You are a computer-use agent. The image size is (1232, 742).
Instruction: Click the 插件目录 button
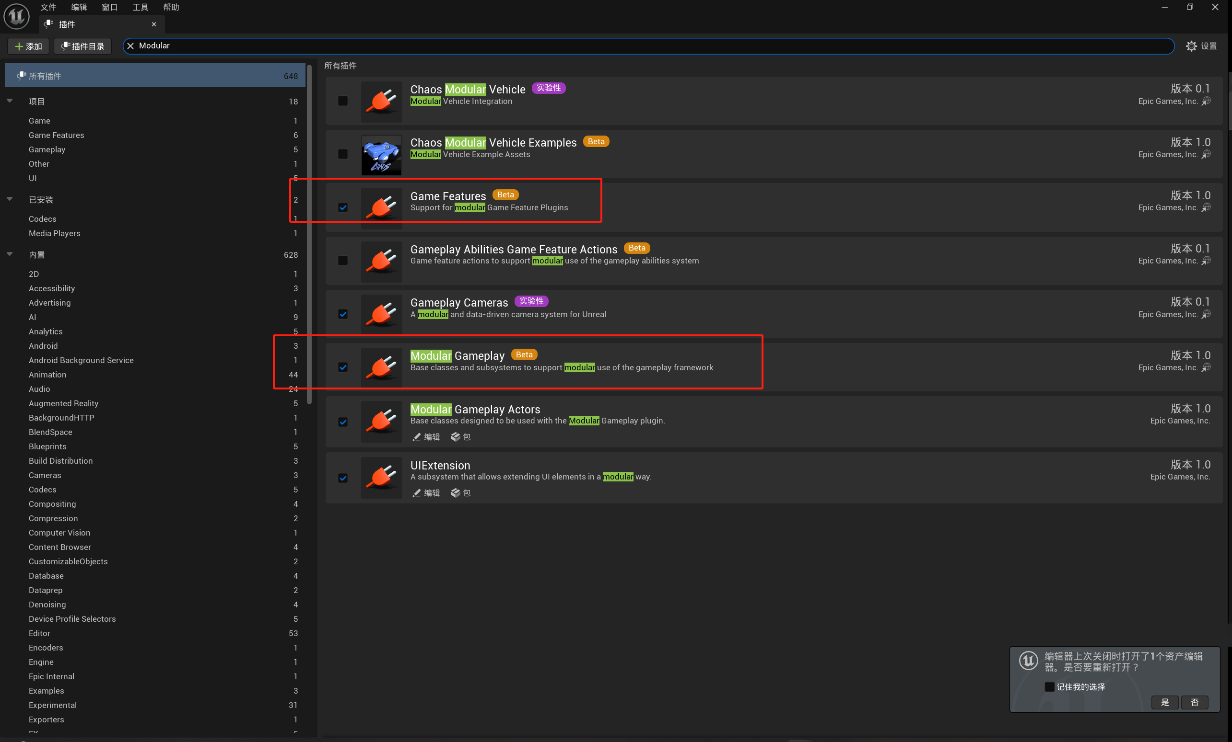[x=83, y=46]
